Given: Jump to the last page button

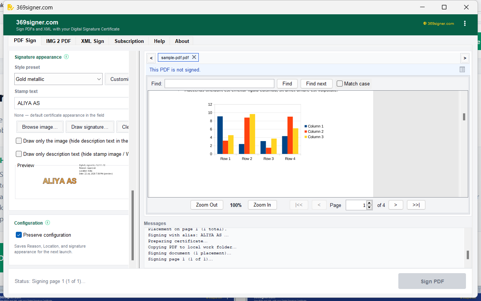Looking at the screenshot, I should click(416, 205).
